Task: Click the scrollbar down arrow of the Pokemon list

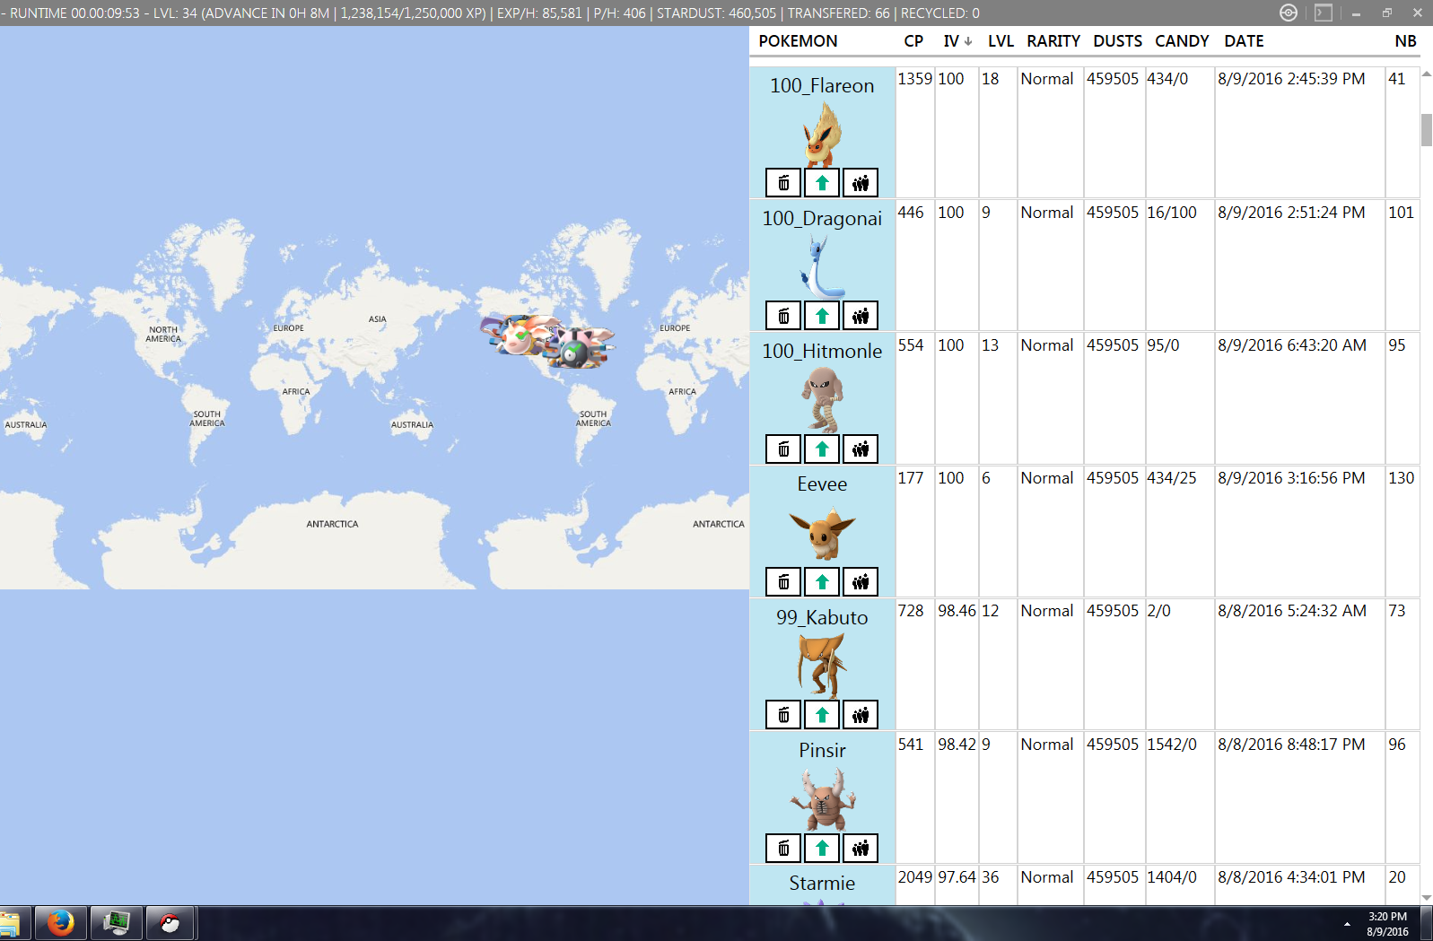Action: tap(1426, 897)
